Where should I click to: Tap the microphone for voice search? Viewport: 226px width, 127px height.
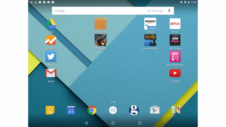pyautogui.click(x=169, y=11)
